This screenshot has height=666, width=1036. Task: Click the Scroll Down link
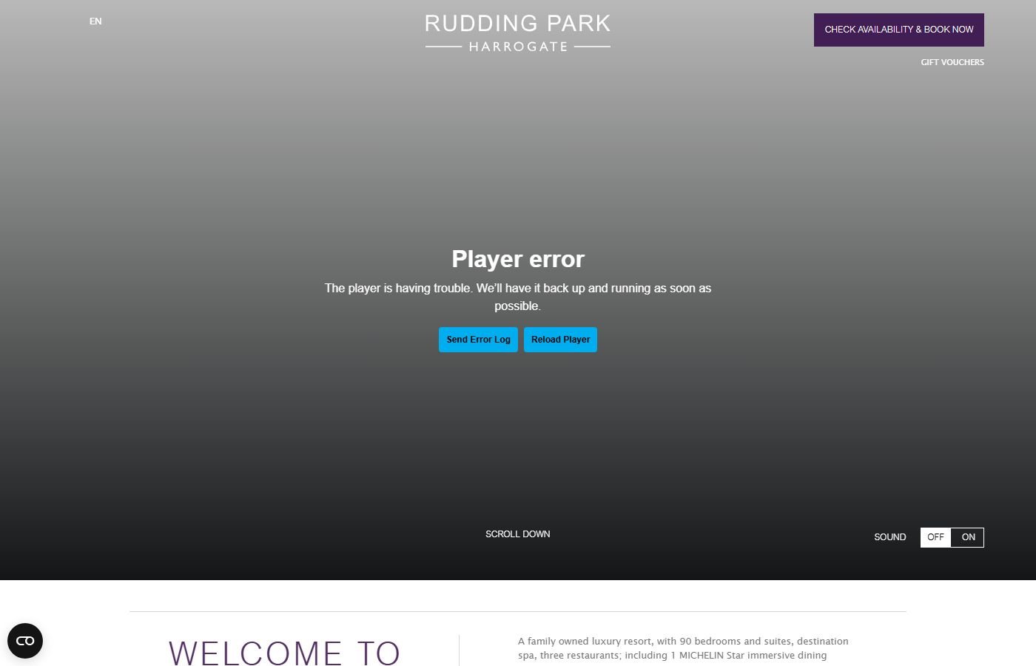(x=518, y=534)
